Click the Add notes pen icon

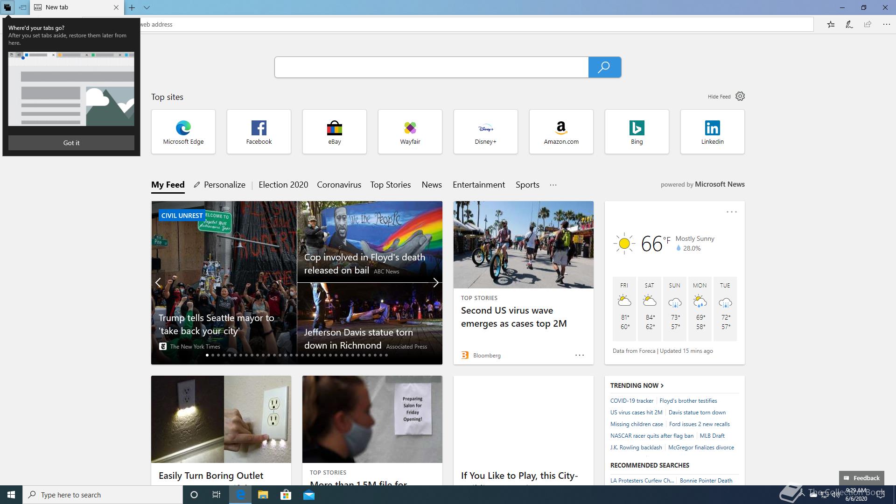849,24
